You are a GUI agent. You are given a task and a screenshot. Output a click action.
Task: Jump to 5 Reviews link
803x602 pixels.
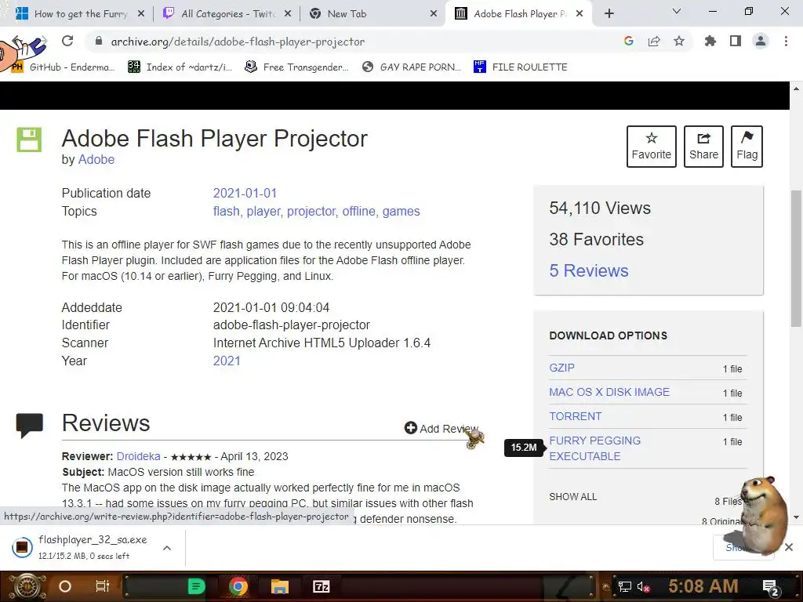point(588,270)
